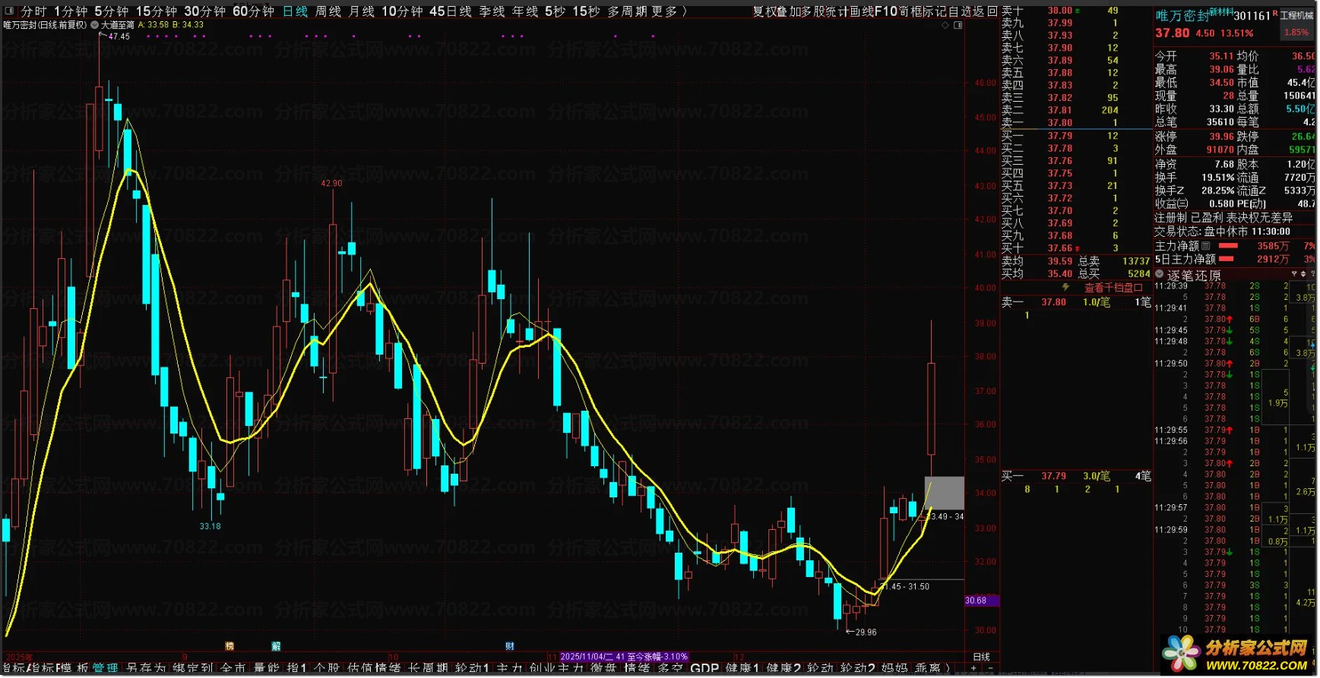
Task: Click the 榜 marker icon on the timeline
Action: pyautogui.click(x=229, y=646)
